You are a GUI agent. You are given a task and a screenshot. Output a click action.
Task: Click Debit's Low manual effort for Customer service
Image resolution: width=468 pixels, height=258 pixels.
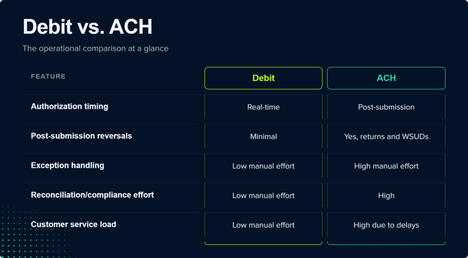click(x=263, y=225)
